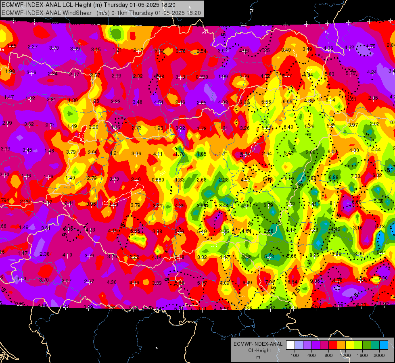
Task: Click the grid value 3.36
Action: 136,153
